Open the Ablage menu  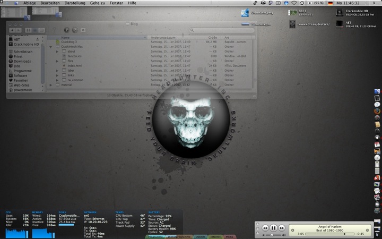[30, 3]
